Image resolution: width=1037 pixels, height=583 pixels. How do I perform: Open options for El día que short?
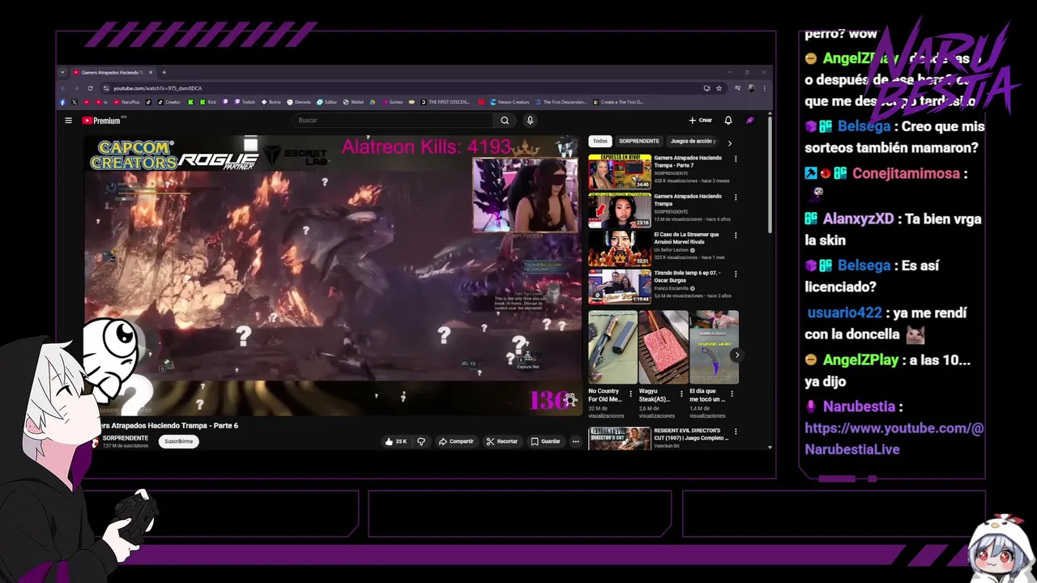[x=732, y=395]
